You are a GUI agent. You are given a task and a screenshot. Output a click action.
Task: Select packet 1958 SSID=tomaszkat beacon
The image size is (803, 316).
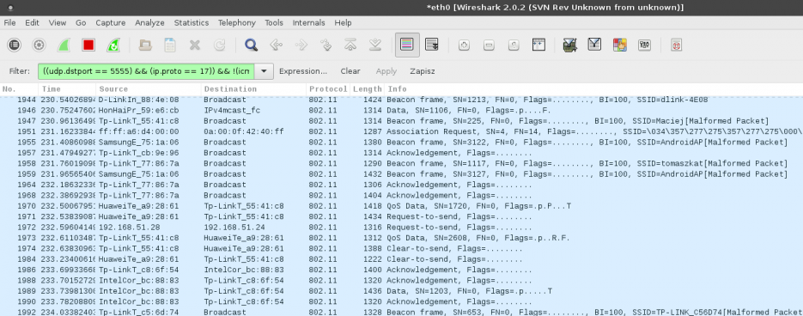click(402, 163)
